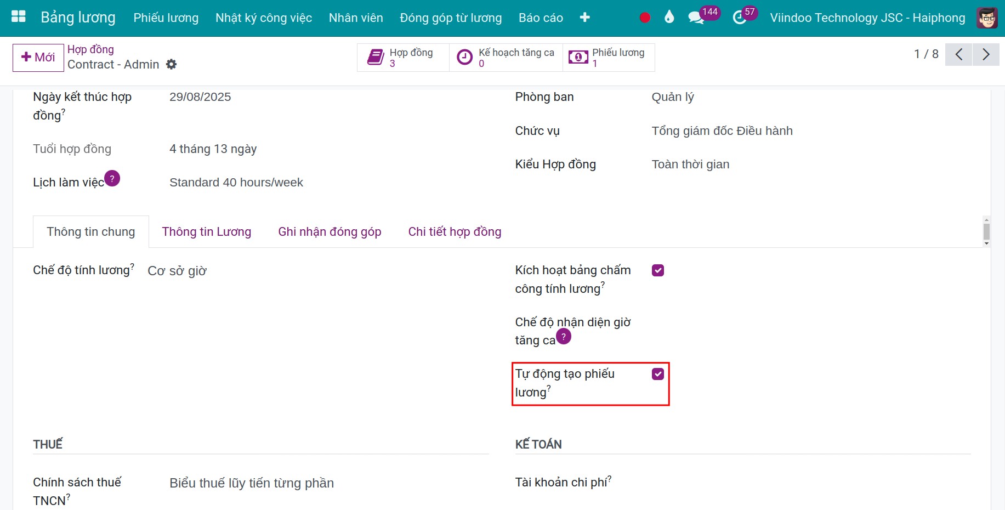Toggle Tự động tạo phiếu lương checkbox
Viewport: 1005px width, 510px height.
[658, 374]
